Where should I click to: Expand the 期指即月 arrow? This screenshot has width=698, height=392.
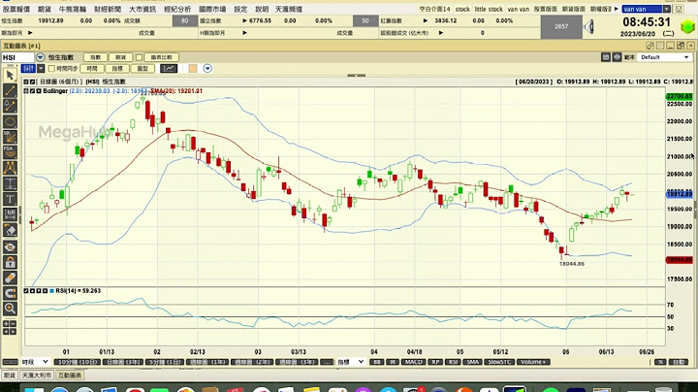(x=30, y=33)
